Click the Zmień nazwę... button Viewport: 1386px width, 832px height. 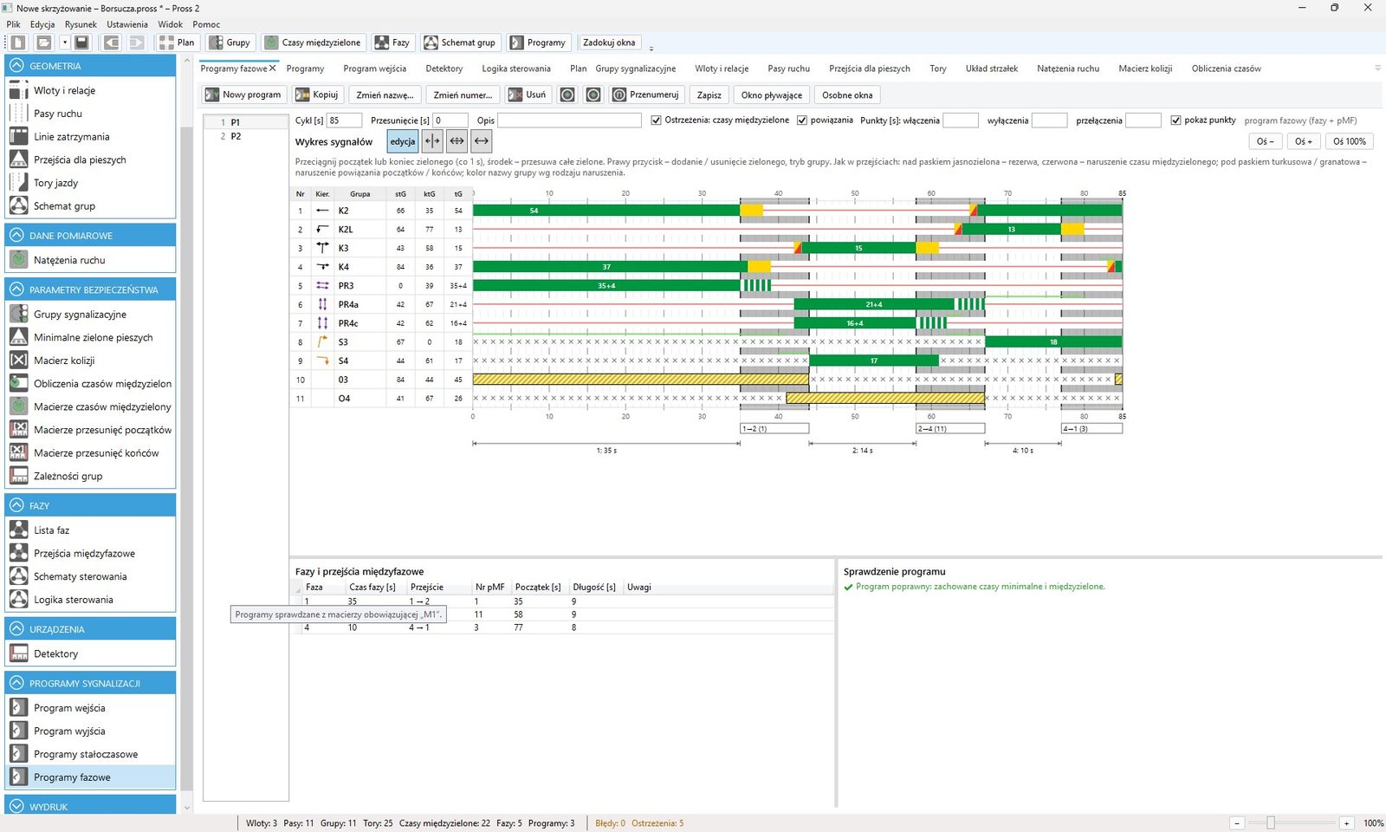385,94
